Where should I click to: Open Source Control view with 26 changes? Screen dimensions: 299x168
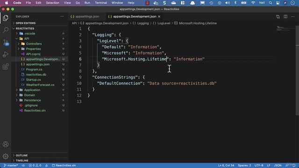point(6,42)
